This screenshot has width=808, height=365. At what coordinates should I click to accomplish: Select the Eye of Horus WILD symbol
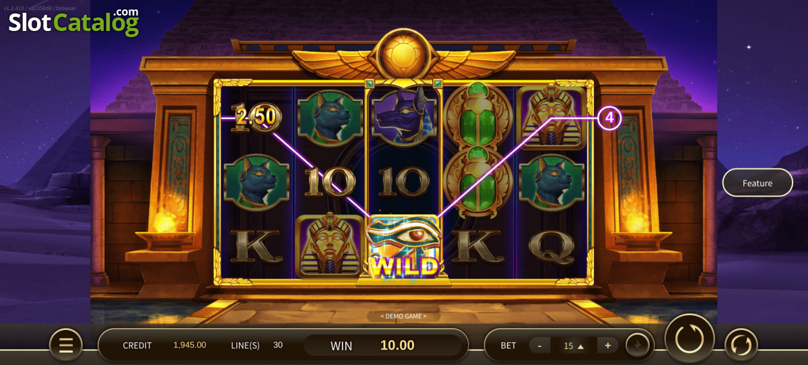pos(403,248)
